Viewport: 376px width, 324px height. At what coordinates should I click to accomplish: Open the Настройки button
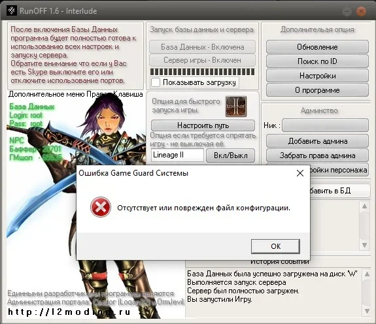(x=317, y=76)
